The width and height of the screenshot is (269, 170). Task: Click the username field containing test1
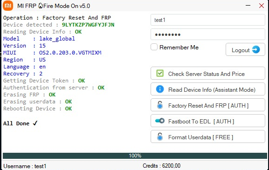coord(208,20)
